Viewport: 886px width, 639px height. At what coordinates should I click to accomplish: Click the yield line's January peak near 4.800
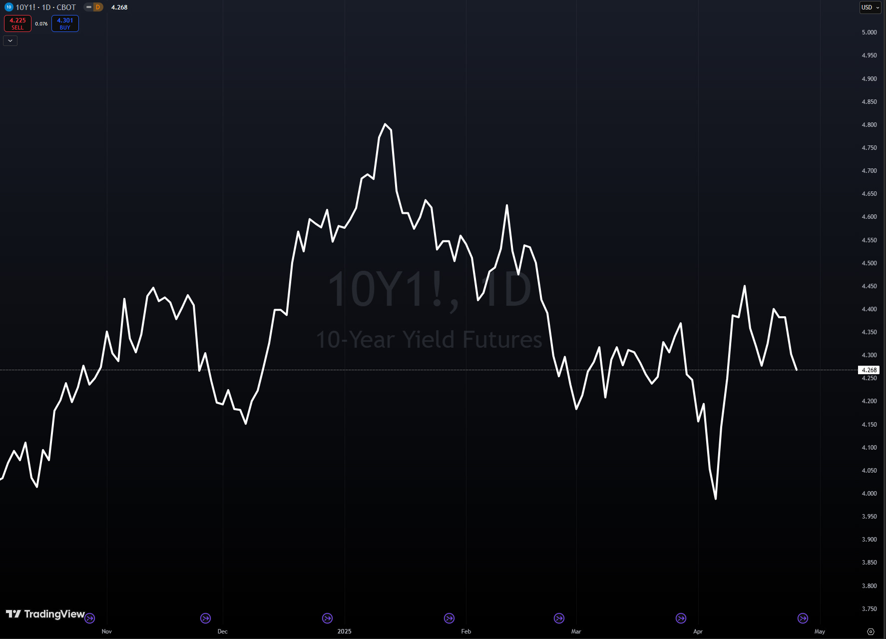tap(385, 124)
